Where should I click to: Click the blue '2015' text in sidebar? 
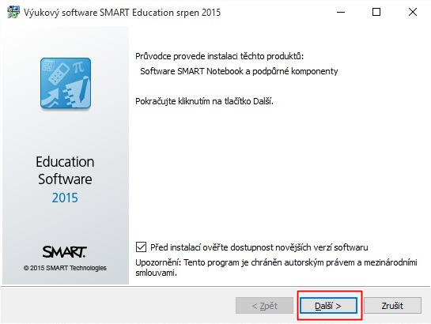[x=65, y=198]
